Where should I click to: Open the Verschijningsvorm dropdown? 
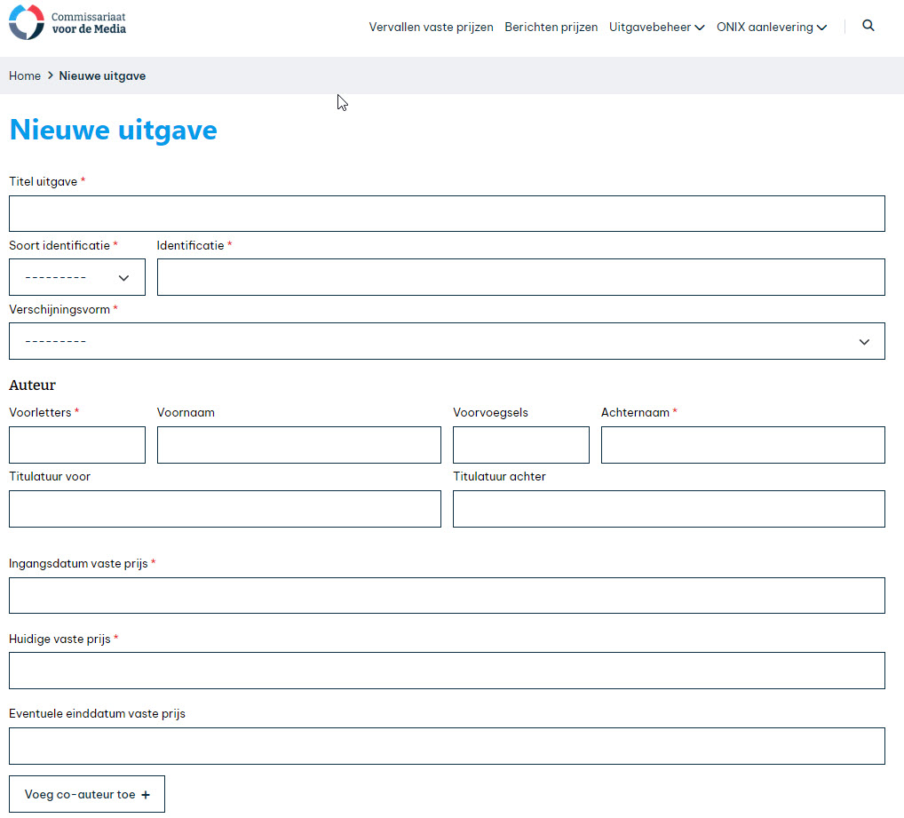tap(447, 341)
